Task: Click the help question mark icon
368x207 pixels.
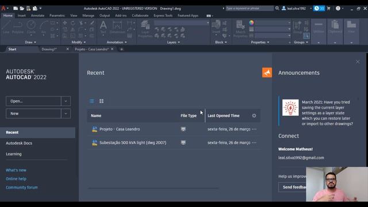Action: click(x=338, y=8)
